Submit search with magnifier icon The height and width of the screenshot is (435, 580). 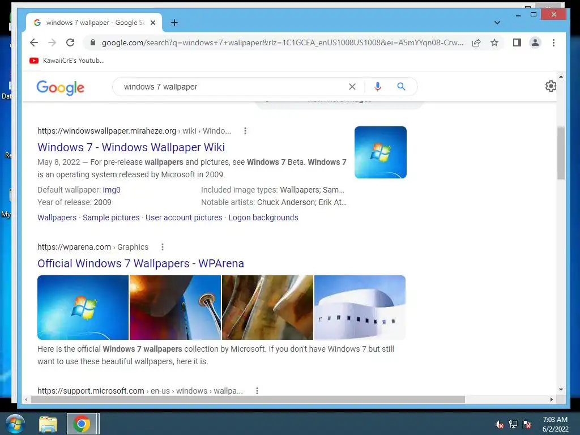click(x=401, y=87)
